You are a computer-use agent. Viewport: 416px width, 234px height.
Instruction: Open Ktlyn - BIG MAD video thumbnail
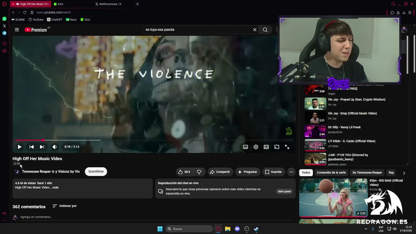pyautogui.click(x=333, y=198)
